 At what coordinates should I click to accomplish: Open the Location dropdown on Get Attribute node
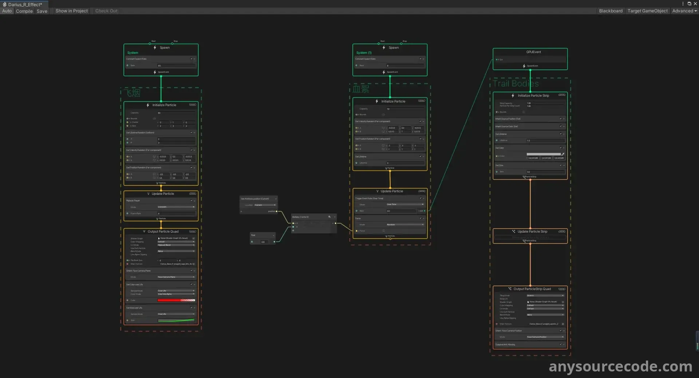[x=265, y=205]
